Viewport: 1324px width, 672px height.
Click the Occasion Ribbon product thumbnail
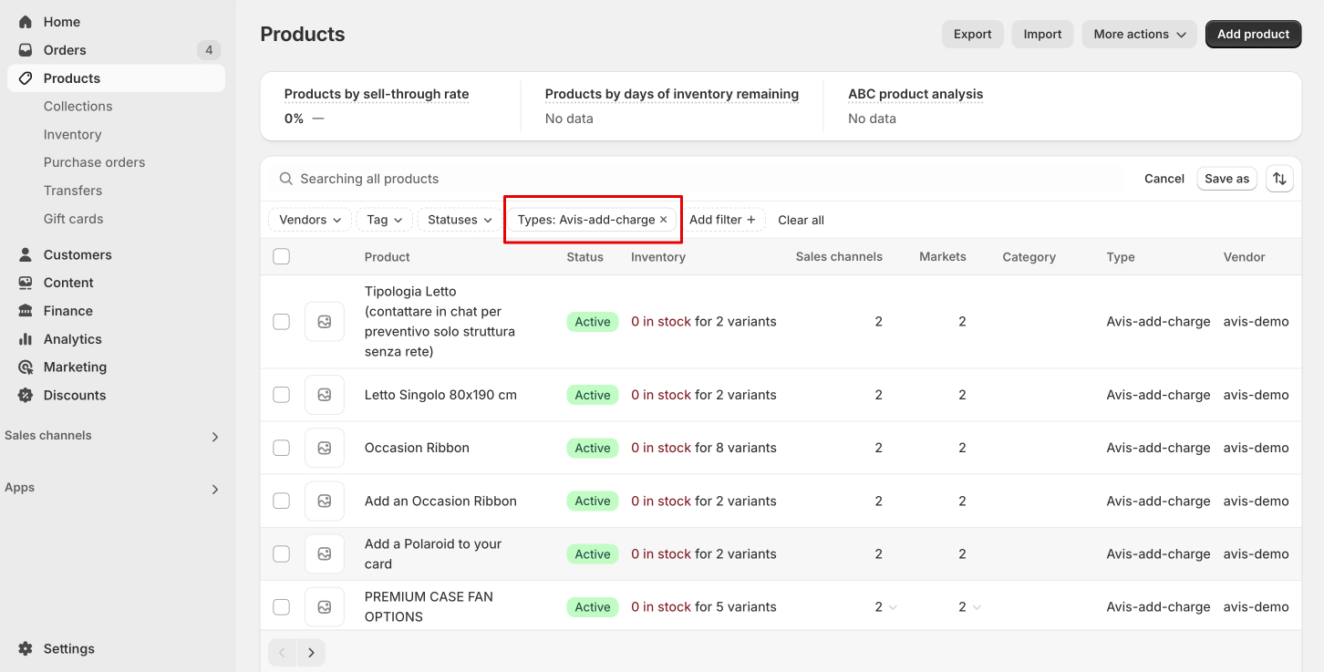pos(324,448)
